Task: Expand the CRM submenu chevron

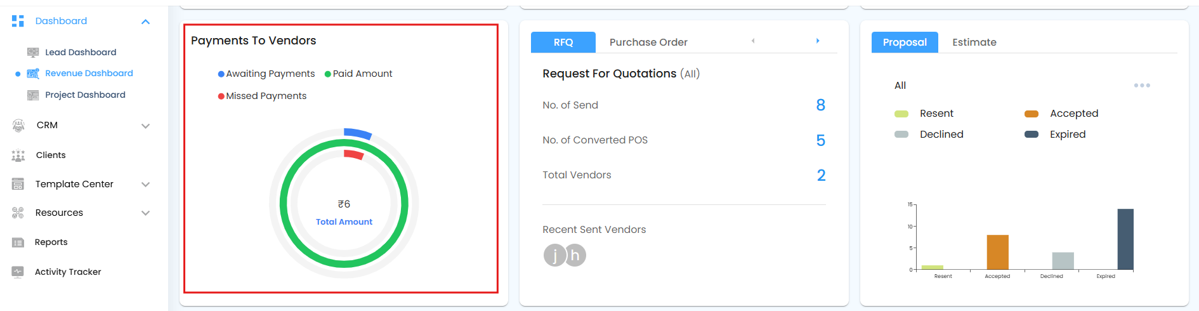Action: tap(145, 126)
